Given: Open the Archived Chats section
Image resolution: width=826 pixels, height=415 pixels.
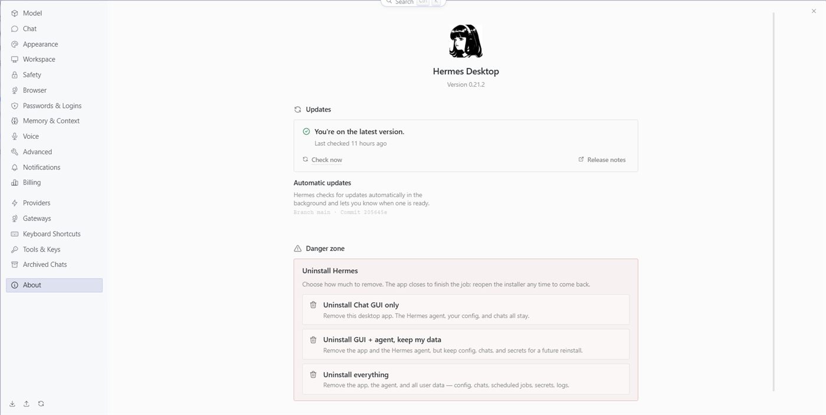Looking at the screenshot, I should click(54, 264).
